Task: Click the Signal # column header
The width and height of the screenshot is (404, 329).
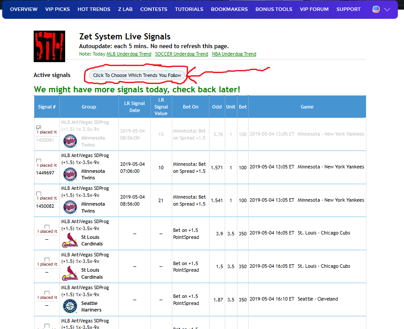Action: pyautogui.click(x=46, y=106)
